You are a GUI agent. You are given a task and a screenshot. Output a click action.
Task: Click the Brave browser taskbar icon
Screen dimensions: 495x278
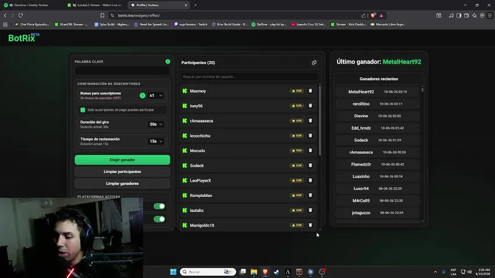click(x=265, y=272)
